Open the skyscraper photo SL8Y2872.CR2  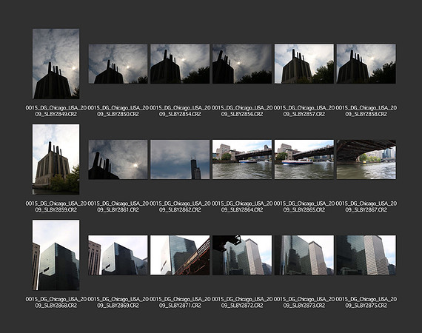tap(242, 255)
